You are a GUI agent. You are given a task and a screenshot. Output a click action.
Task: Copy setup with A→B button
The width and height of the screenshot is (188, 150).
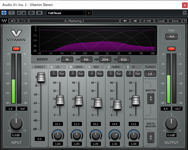[147, 21]
